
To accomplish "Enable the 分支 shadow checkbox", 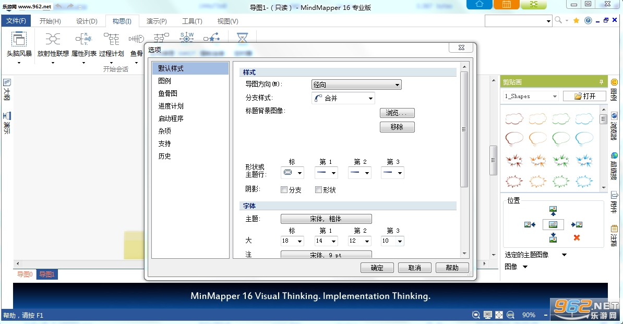I will point(284,190).
